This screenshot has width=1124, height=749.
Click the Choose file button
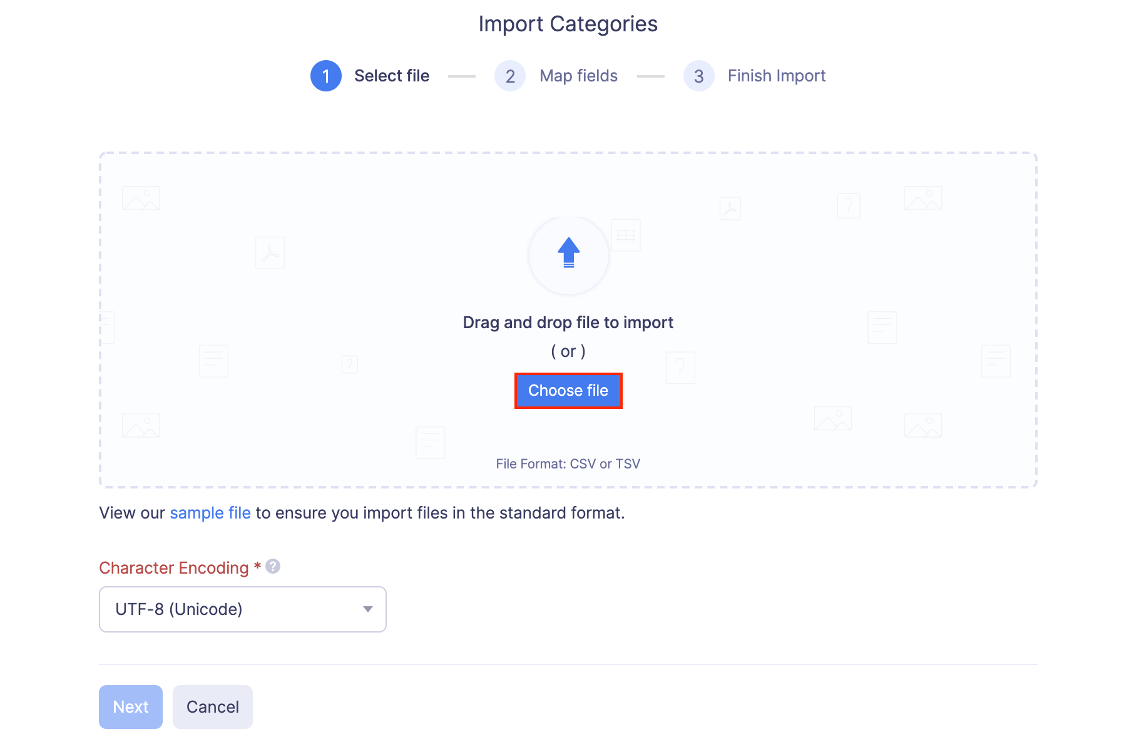coord(568,390)
